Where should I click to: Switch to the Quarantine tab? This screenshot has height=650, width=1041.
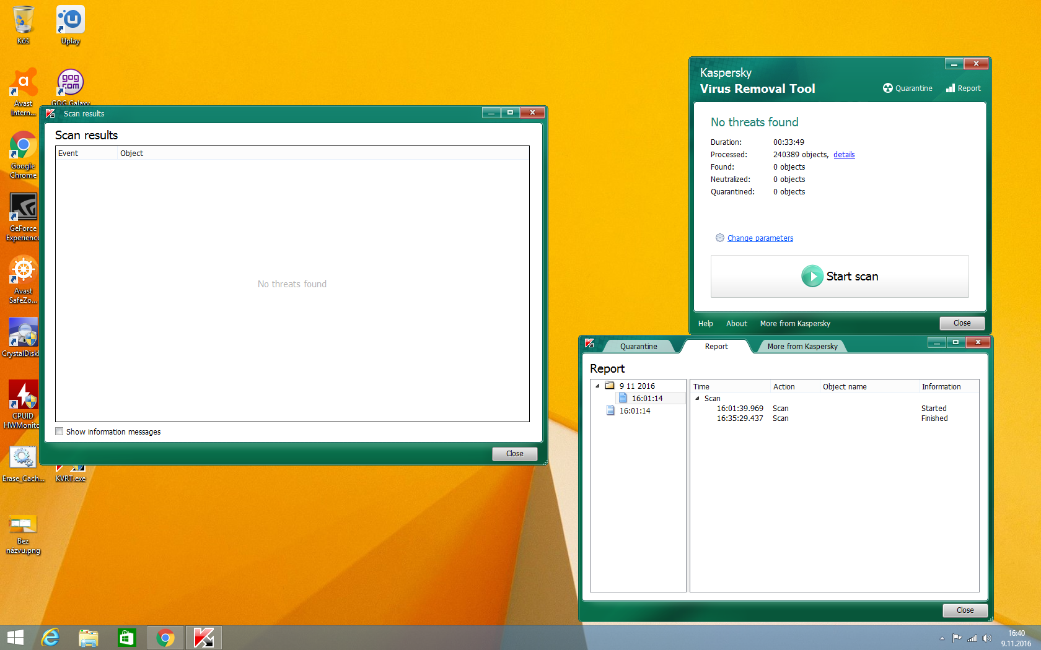(x=639, y=346)
